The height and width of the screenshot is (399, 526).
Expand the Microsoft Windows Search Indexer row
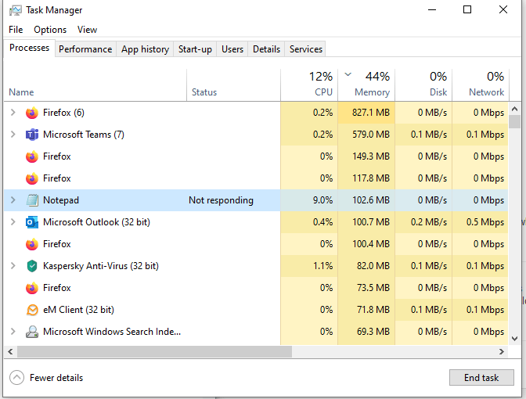coord(13,332)
